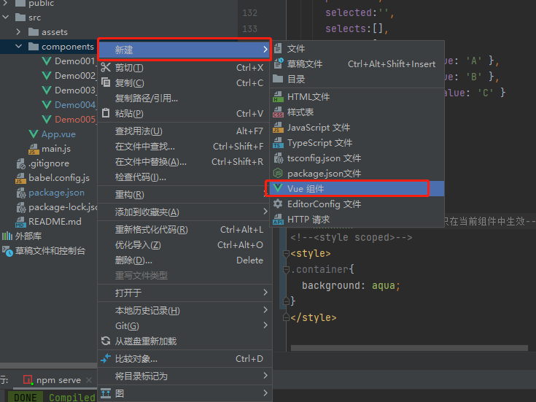The image size is (536, 402).
Task: Click the Vue logo beside Vue 组件
Action: click(x=278, y=188)
